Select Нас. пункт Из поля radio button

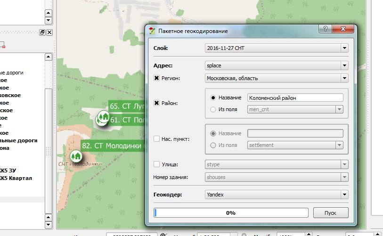pos(213,145)
